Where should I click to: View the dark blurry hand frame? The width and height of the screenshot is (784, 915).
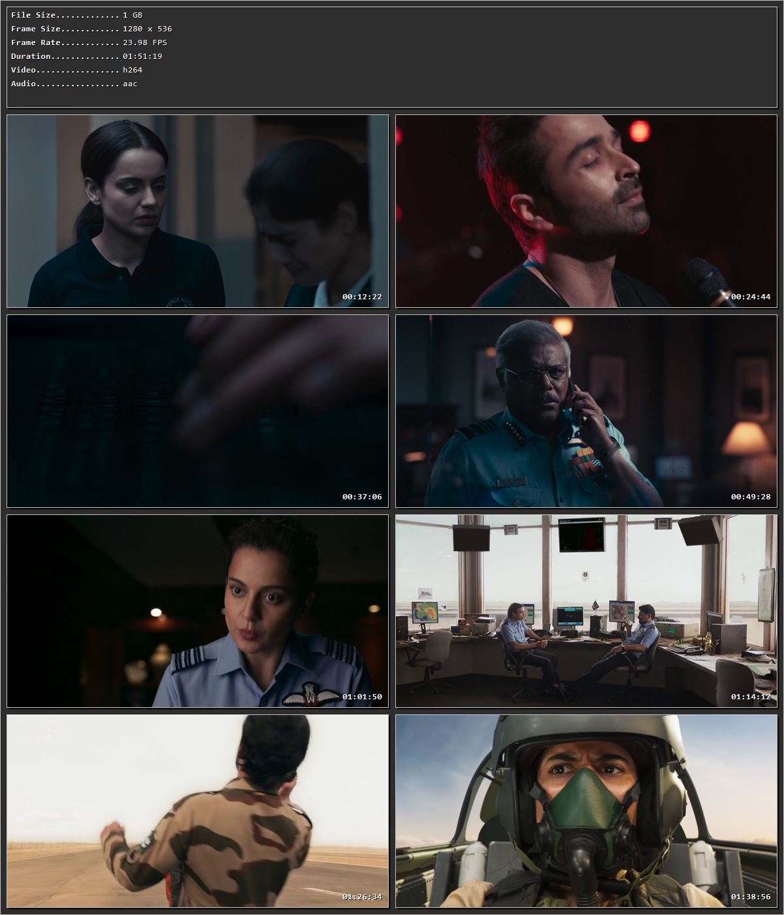[x=196, y=405]
